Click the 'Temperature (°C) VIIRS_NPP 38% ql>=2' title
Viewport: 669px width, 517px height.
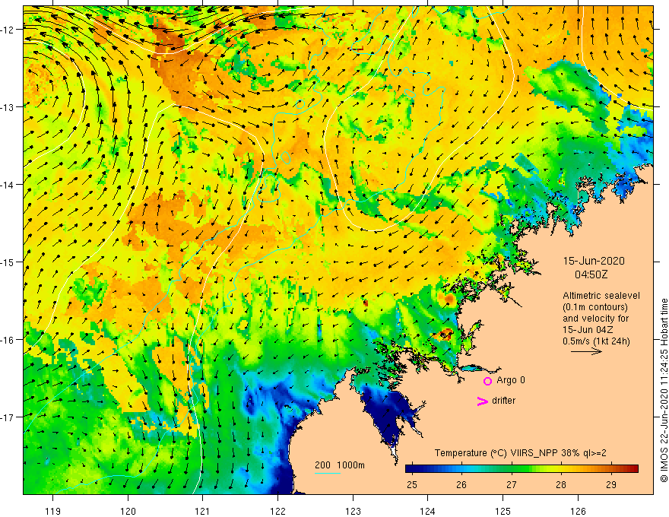(x=520, y=453)
